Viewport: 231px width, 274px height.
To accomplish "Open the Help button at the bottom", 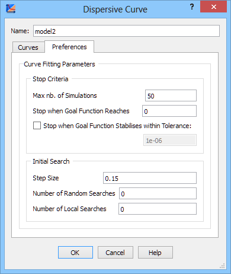I will pos(155,253).
